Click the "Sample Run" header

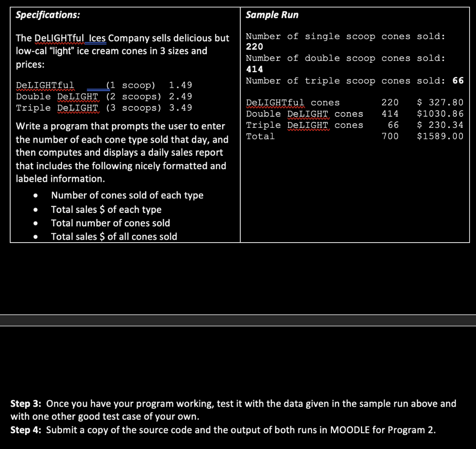point(271,14)
